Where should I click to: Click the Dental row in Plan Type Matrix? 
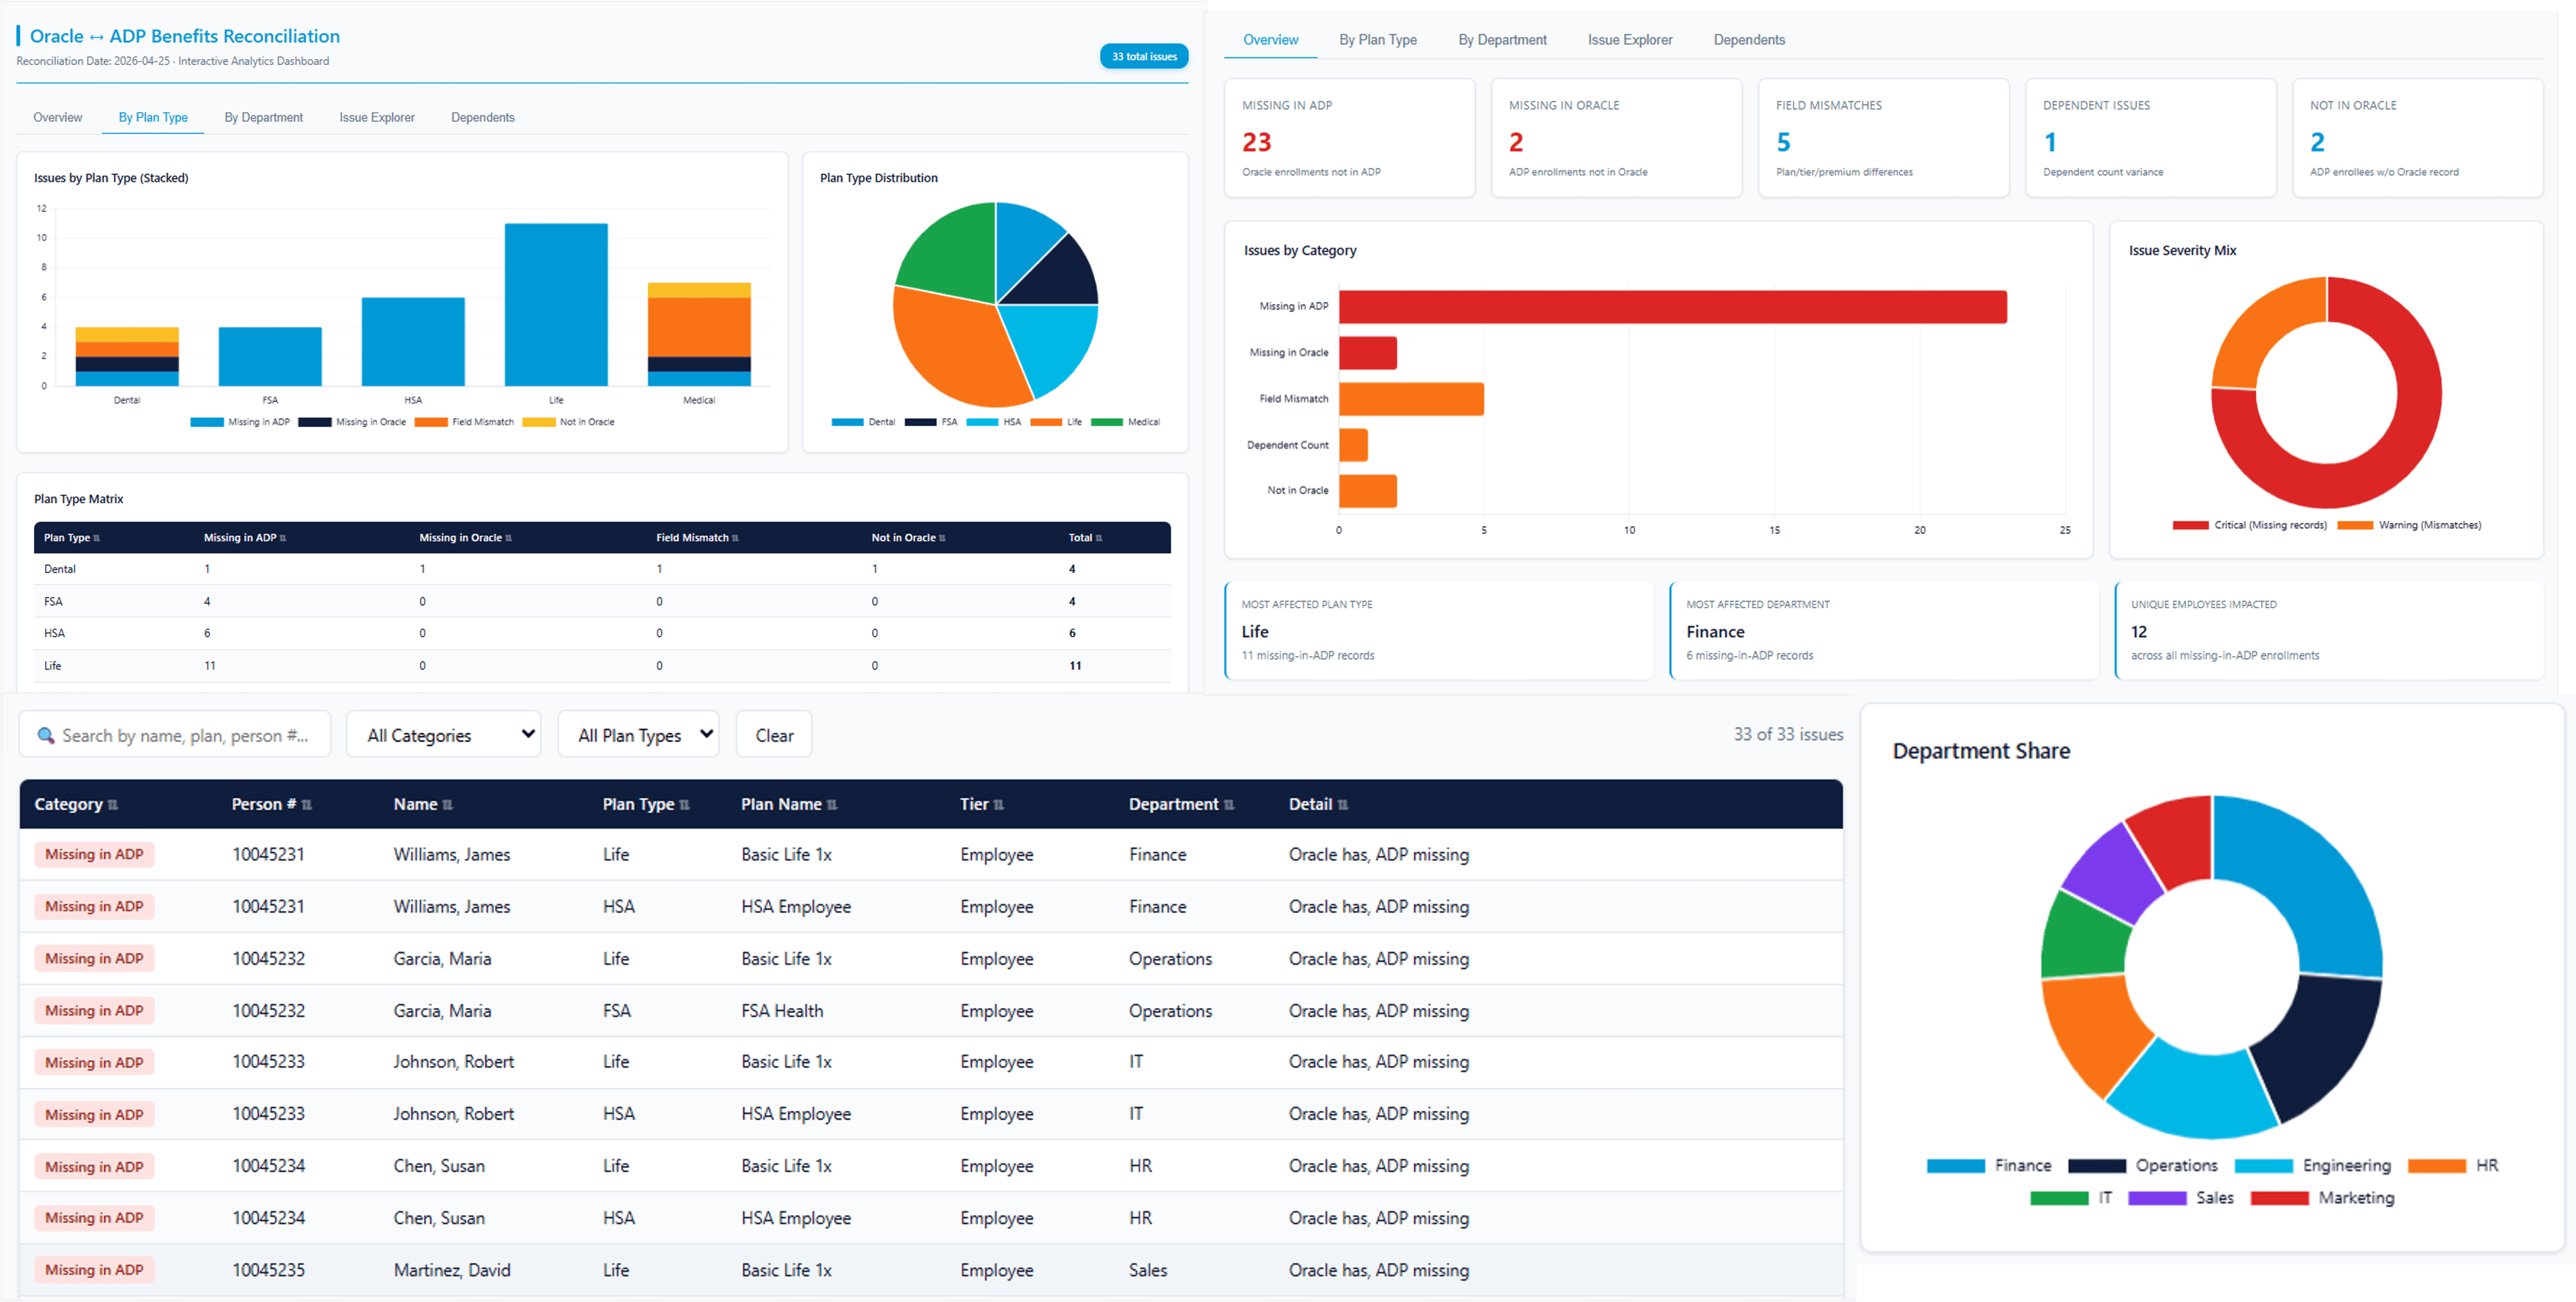[x=602, y=569]
